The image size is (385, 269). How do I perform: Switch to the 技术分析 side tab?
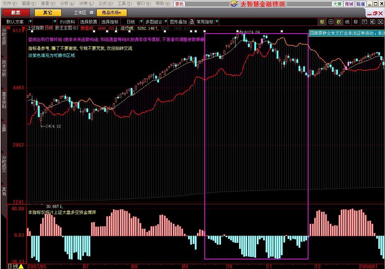[4, 69]
